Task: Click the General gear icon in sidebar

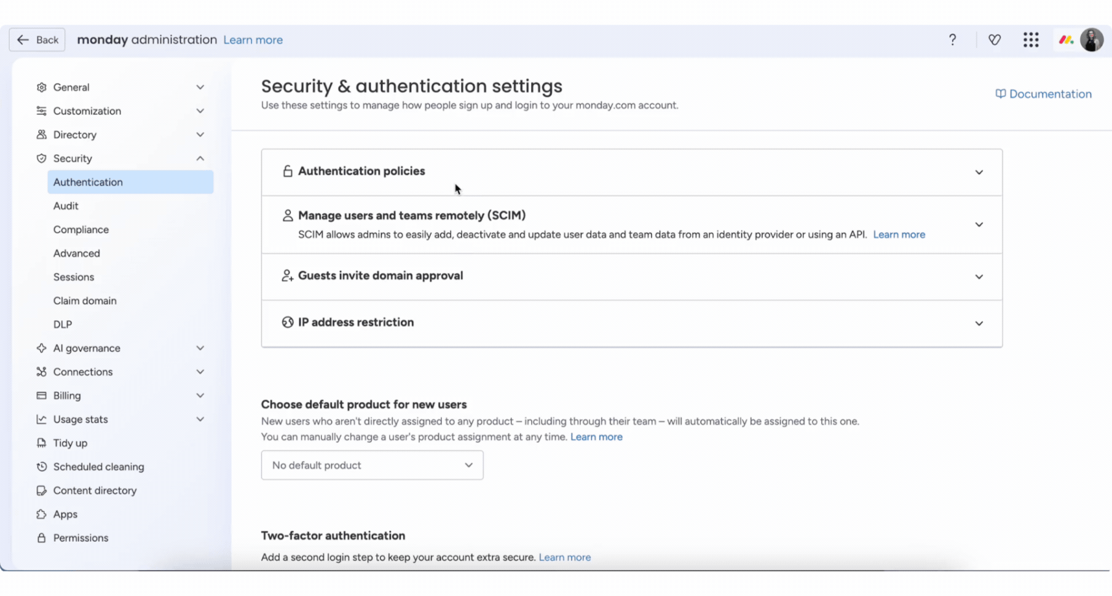Action: (x=41, y=87)
